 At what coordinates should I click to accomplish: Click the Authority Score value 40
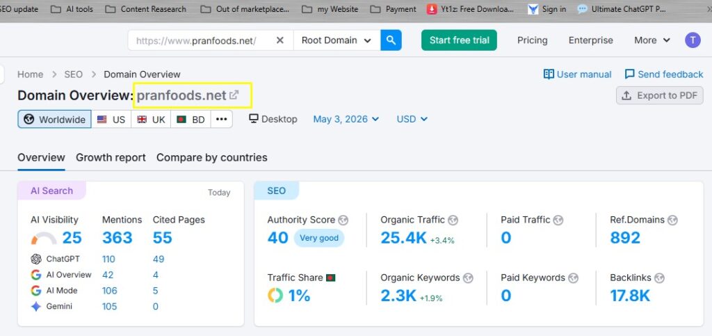pos(278,237)
